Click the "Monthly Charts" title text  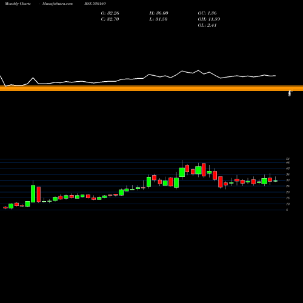[x=18, y=4]
